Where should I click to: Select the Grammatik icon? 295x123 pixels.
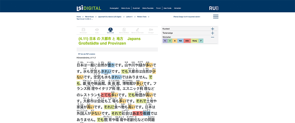tap(110, 30)
